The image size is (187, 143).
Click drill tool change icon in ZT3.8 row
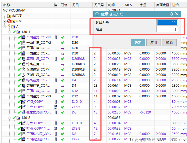point(56,129)
